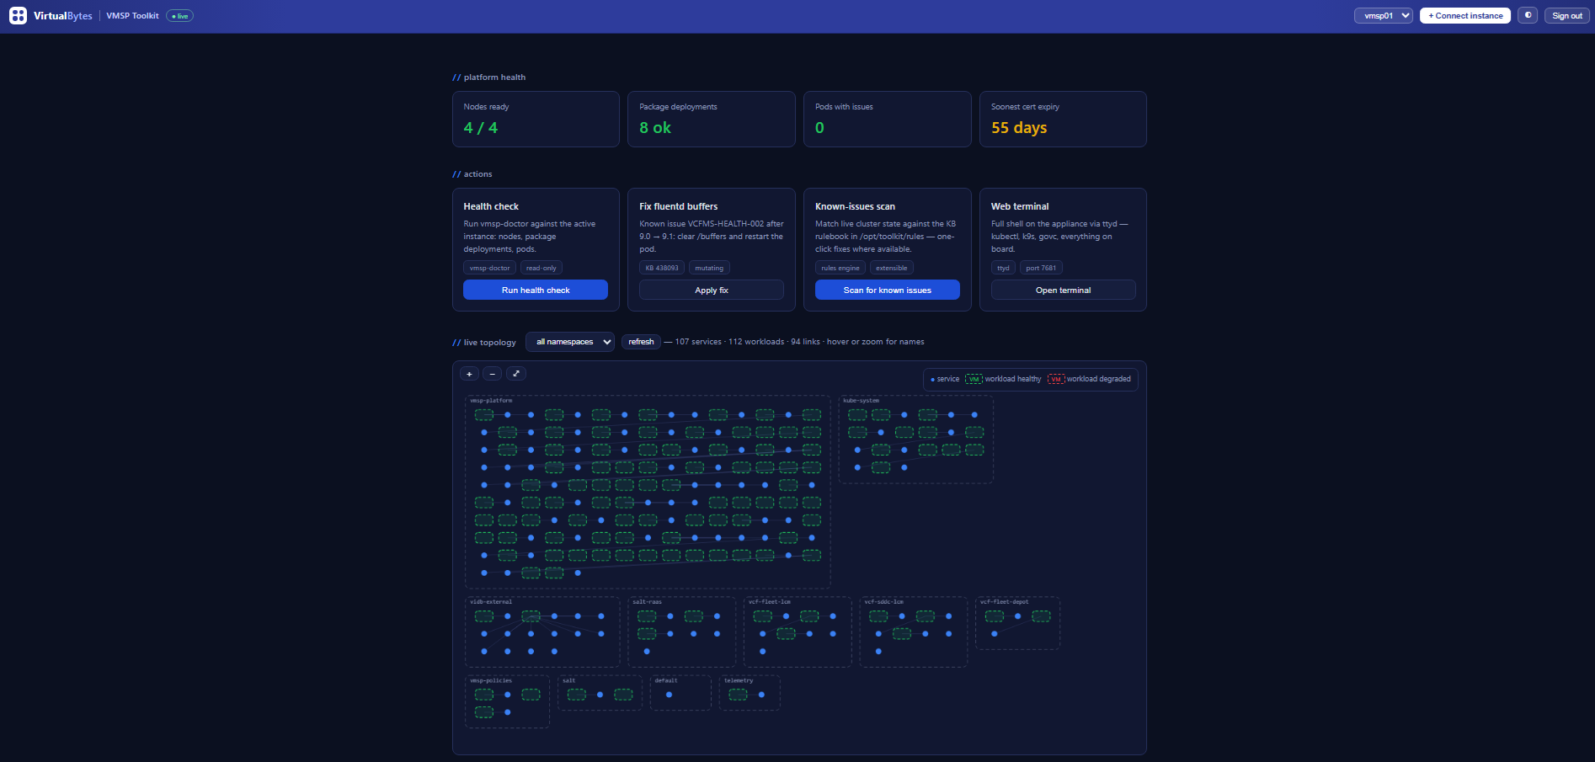The width and height of the screenshot is (1595, 762).
Task: Click the extensible tag
Action: [892, 268]
